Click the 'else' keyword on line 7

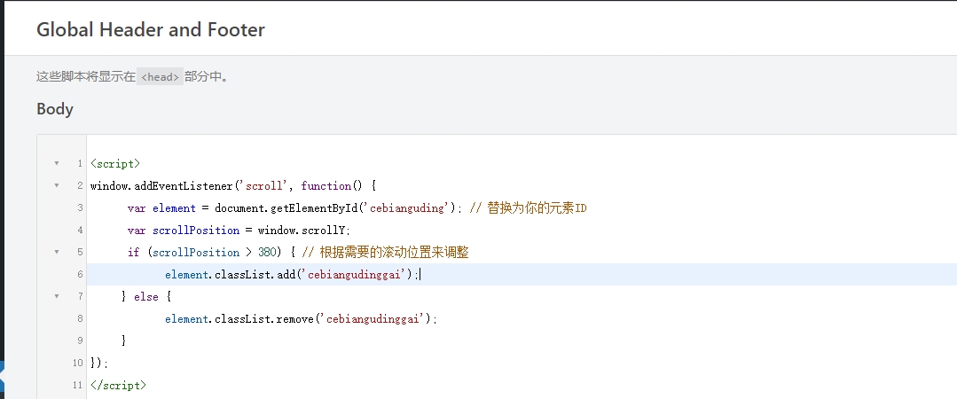tap(146, 296)
